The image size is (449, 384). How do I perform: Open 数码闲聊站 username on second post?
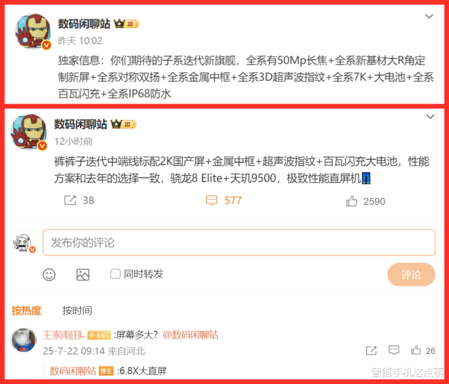pos(80,124)
